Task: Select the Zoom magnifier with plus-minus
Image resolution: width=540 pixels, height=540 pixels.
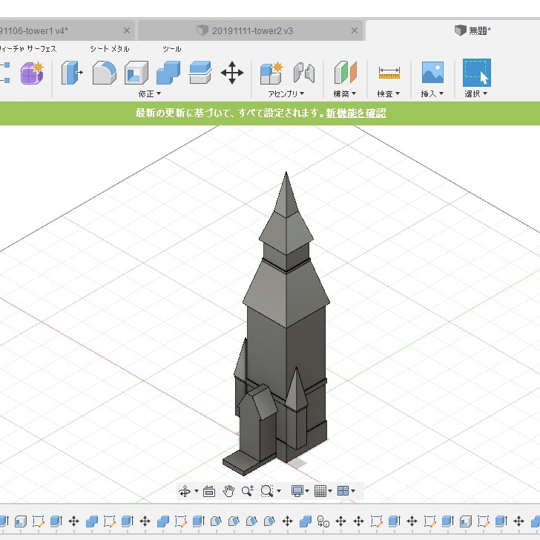Action: pos(248,491)
